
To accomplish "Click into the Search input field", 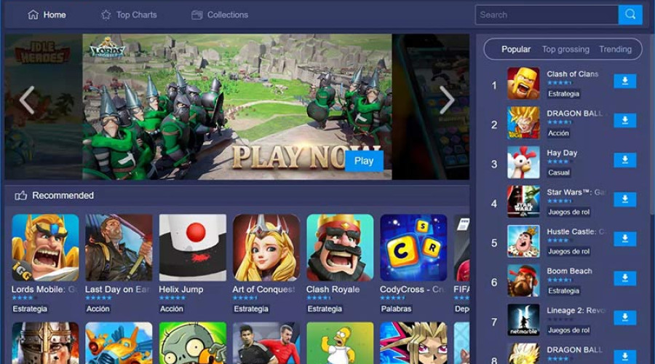I will (546, 15).
